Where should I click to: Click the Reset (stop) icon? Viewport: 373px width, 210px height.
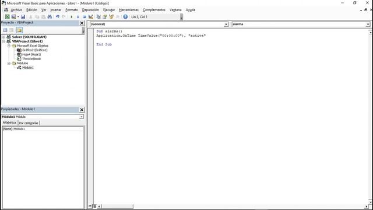[x=84, y=17]
